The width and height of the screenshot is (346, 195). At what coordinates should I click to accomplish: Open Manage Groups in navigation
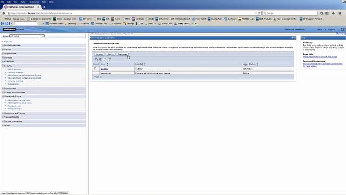pos(15,109)
